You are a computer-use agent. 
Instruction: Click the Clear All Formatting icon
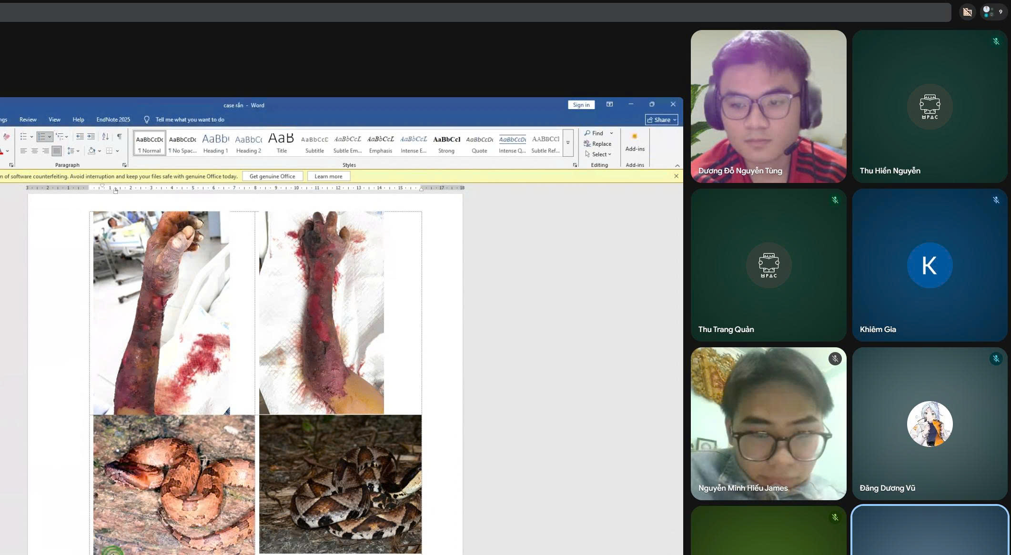[x=6, y=137]
